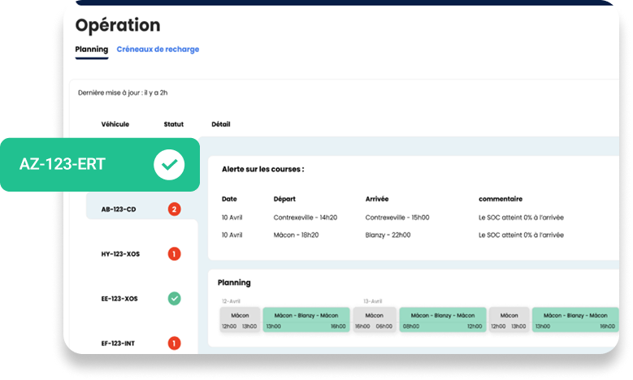Screen dimensions: 633x380
Task: Select the AZ-123-ERT vehicle label
Action: coord(63,164)
